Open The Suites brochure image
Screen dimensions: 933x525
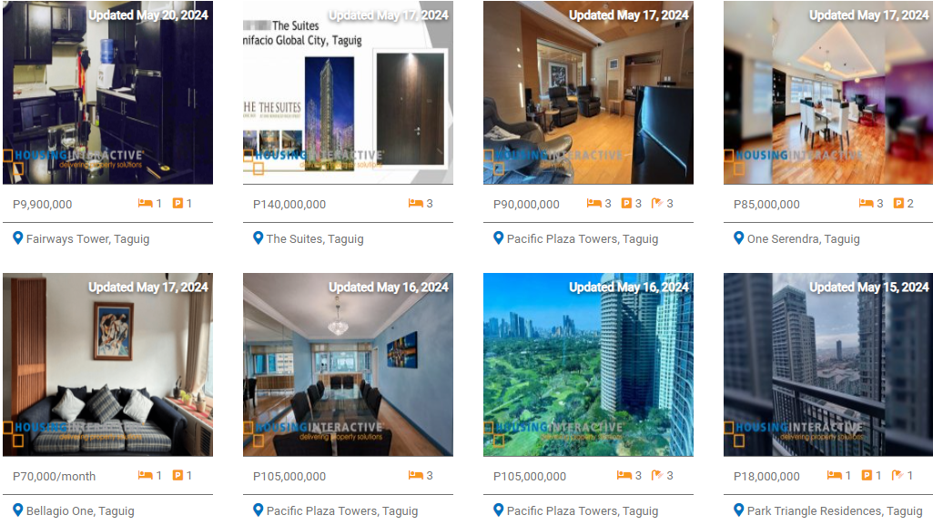[348, 92]
